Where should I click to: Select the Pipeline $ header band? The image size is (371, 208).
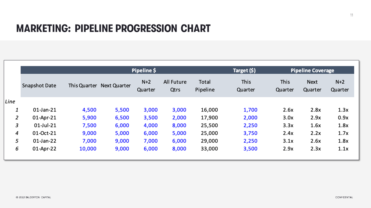click(144, 70)
